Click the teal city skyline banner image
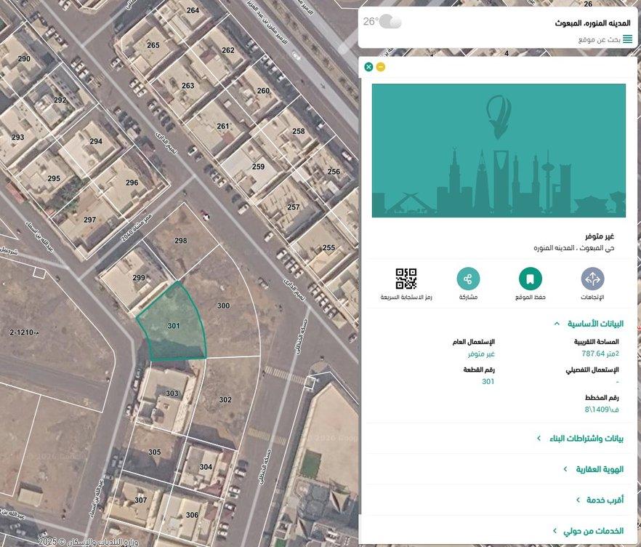Image resolution: width=641 pixels, height=547 pixels. (499, 151)
